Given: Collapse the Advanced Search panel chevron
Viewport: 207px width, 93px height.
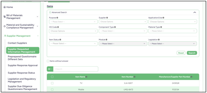Looking at the screenshot, I should [195, 12].
